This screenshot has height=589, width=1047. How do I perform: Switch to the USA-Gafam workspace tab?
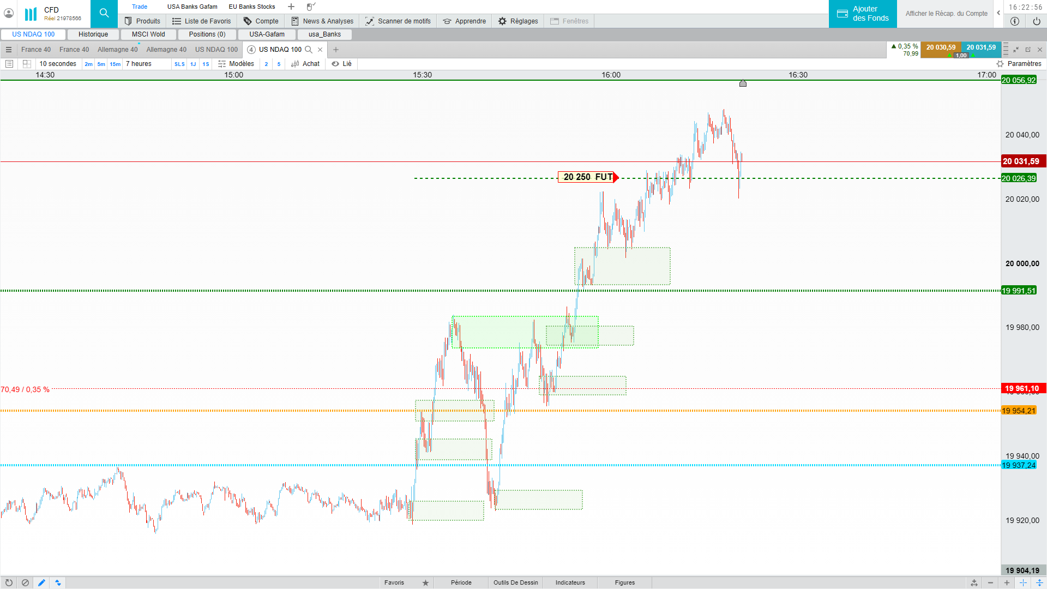[x=267, y=34]
